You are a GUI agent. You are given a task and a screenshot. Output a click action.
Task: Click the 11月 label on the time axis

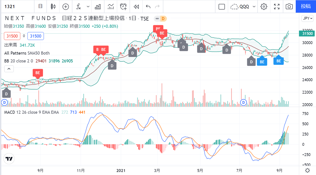coord(81,170)
